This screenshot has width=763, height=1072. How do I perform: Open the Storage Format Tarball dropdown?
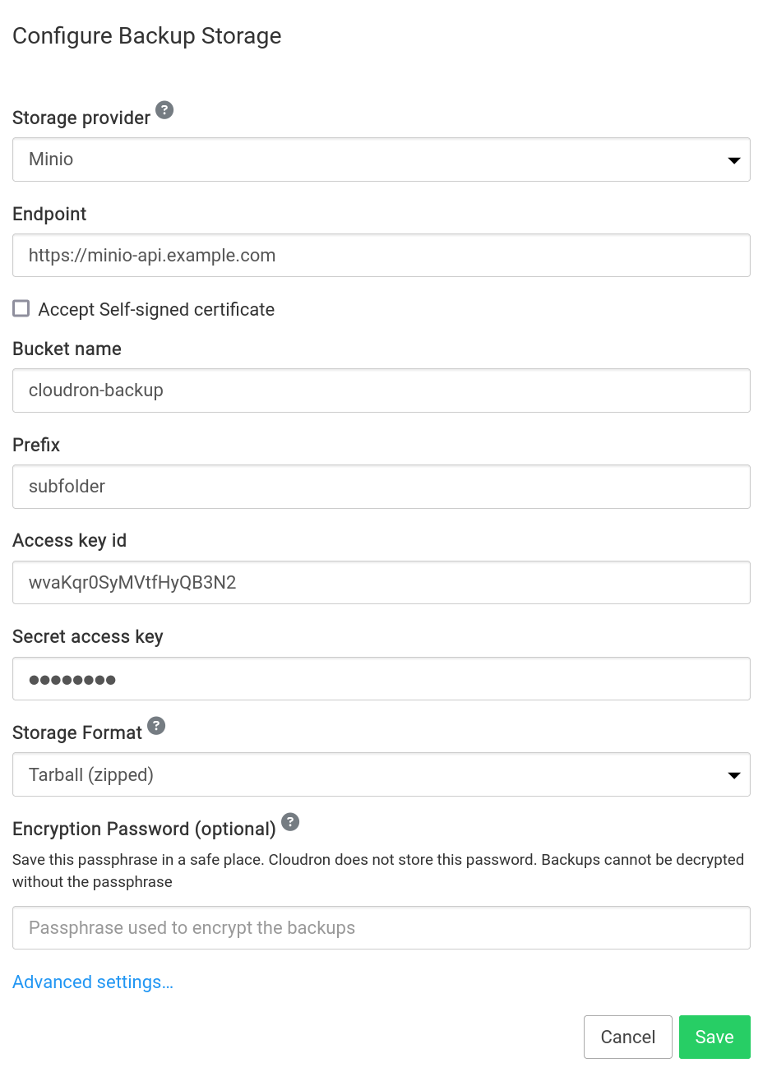(381, 774)
